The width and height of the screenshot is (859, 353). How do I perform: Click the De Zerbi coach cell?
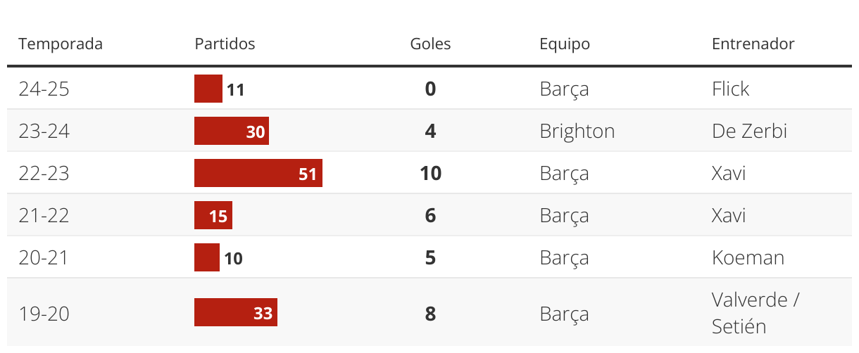(749, 131)
